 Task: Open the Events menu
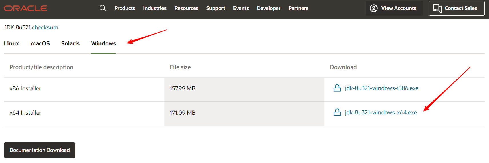point(241,8)
